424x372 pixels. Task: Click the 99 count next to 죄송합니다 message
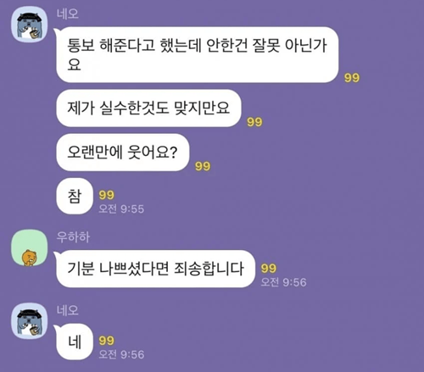click(269, 268)
